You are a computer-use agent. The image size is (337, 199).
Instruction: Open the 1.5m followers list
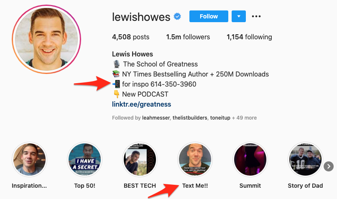click(x=188, y=37)
